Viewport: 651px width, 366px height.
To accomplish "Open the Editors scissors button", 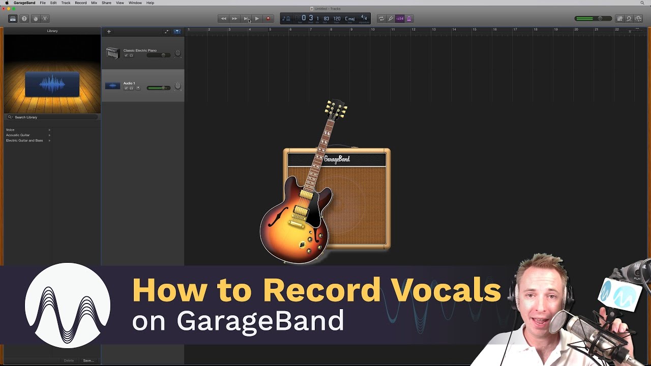I will [x=45, y=19].
